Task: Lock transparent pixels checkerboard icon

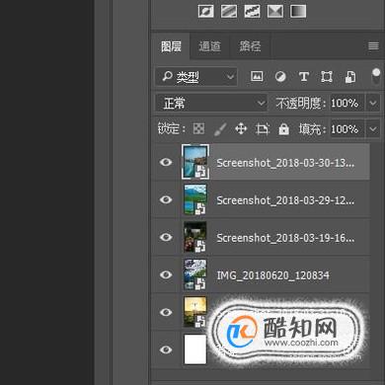Action: tap(198, 128)
